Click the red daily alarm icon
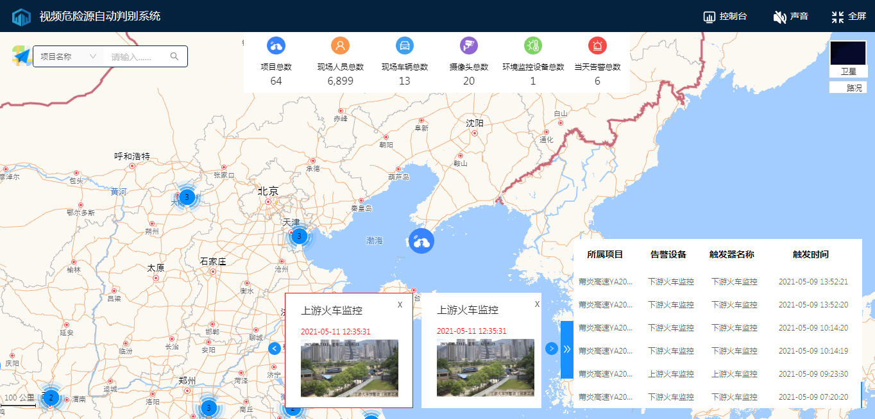 [597, 45]
